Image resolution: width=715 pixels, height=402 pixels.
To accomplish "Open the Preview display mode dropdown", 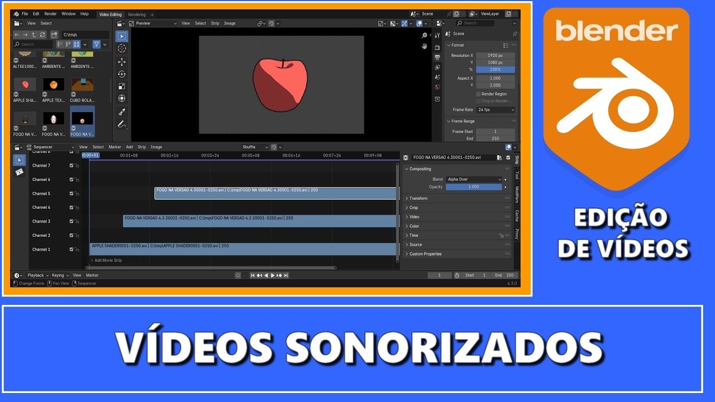I will pos(152,23).
